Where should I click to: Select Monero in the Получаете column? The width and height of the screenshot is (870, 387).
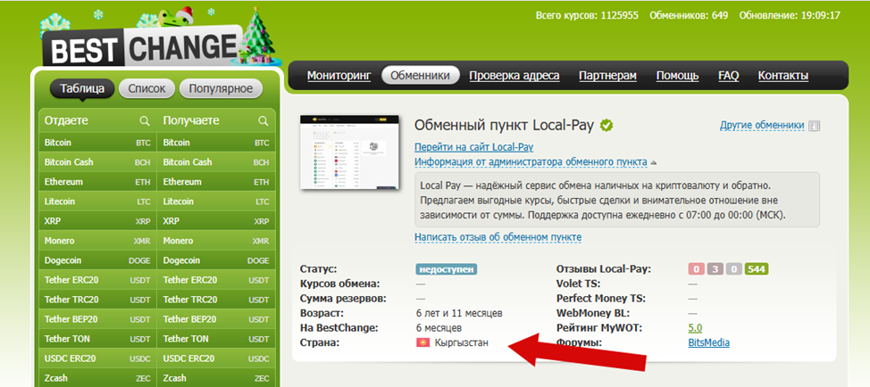216,241
